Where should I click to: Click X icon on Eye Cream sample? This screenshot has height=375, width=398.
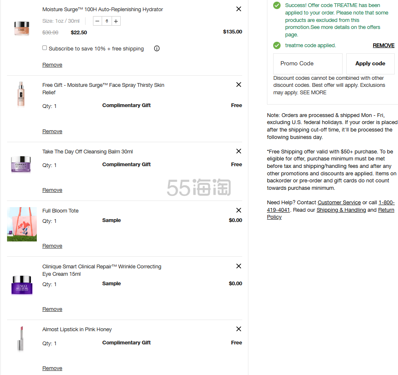(238, 266)
